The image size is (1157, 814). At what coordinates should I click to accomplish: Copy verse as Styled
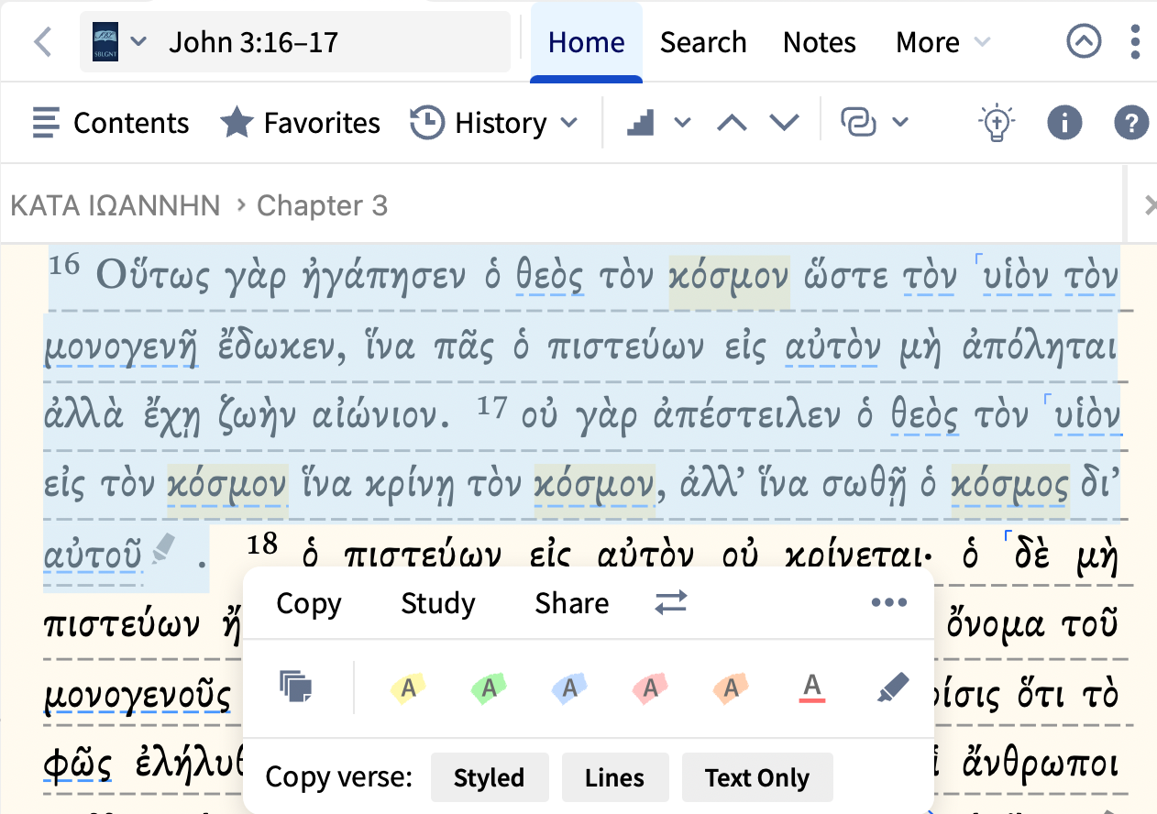(490, 778)
